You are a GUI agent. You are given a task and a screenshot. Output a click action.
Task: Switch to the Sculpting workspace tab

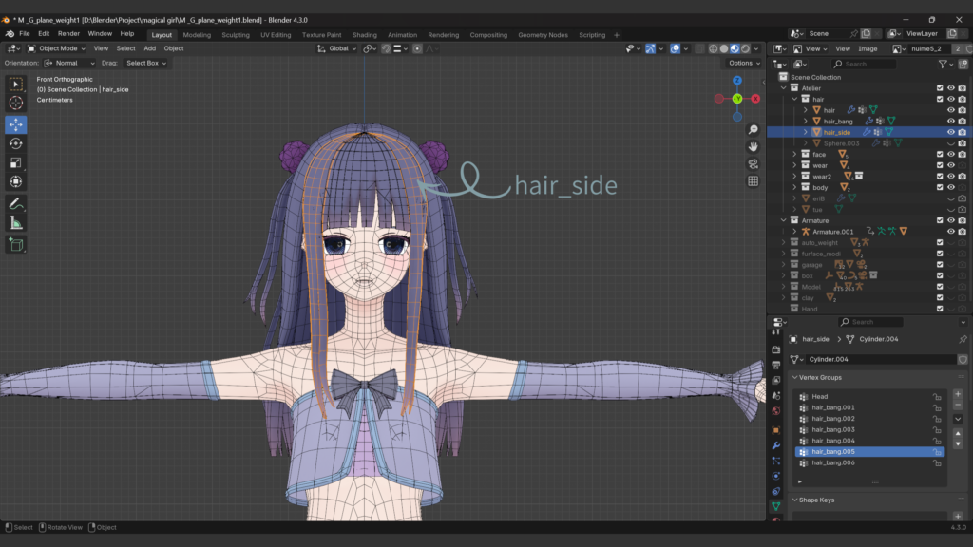[235, 34]
